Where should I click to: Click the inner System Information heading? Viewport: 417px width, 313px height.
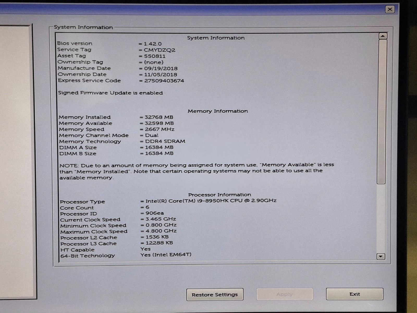click(216, 38)
